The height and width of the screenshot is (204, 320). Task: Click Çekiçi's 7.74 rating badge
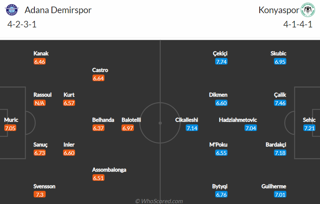[x=221, y=61]
